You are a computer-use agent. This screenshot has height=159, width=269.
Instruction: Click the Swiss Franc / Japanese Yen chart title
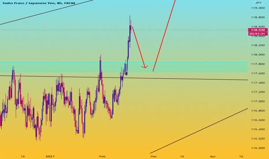(x=39, y=3)
